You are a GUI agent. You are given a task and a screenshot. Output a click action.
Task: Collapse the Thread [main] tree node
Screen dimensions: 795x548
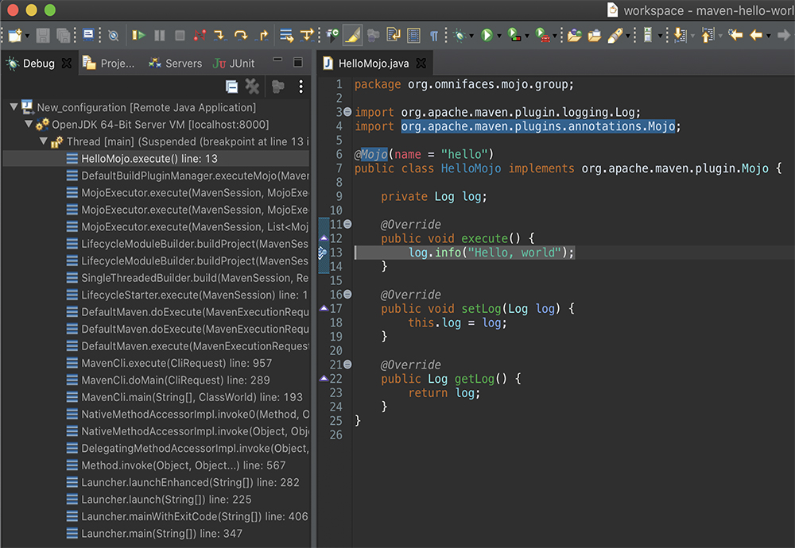click(x=44, y=141)
